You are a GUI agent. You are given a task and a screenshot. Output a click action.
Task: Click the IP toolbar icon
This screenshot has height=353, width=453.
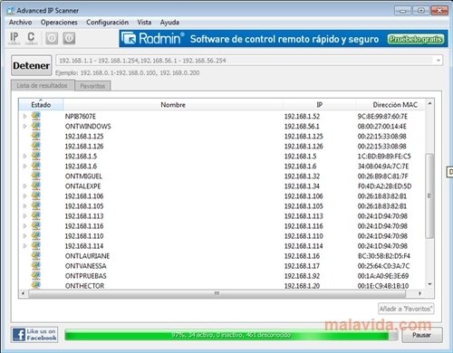click(x=14, y=38)
